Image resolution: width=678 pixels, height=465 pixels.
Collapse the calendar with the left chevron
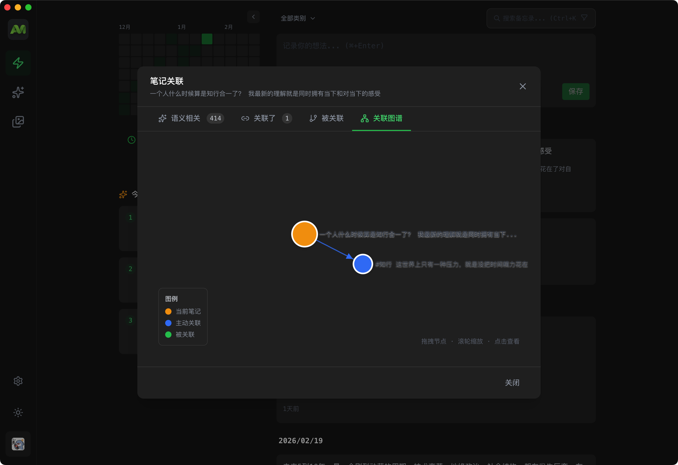click(253, 17)
